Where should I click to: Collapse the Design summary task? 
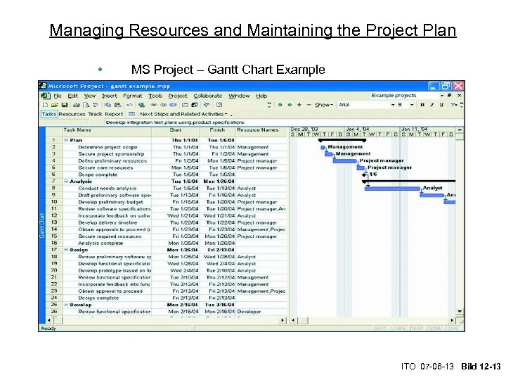tap(66, 250)
